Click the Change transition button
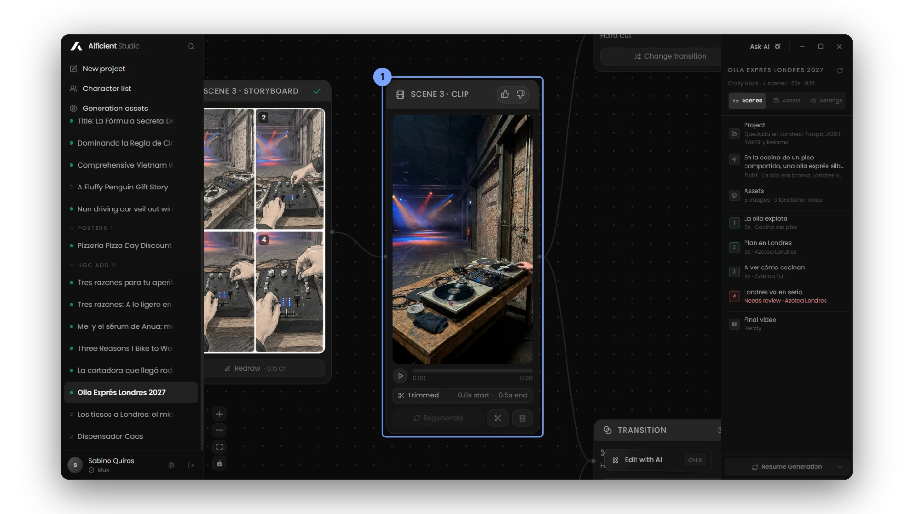 point(661,56)
